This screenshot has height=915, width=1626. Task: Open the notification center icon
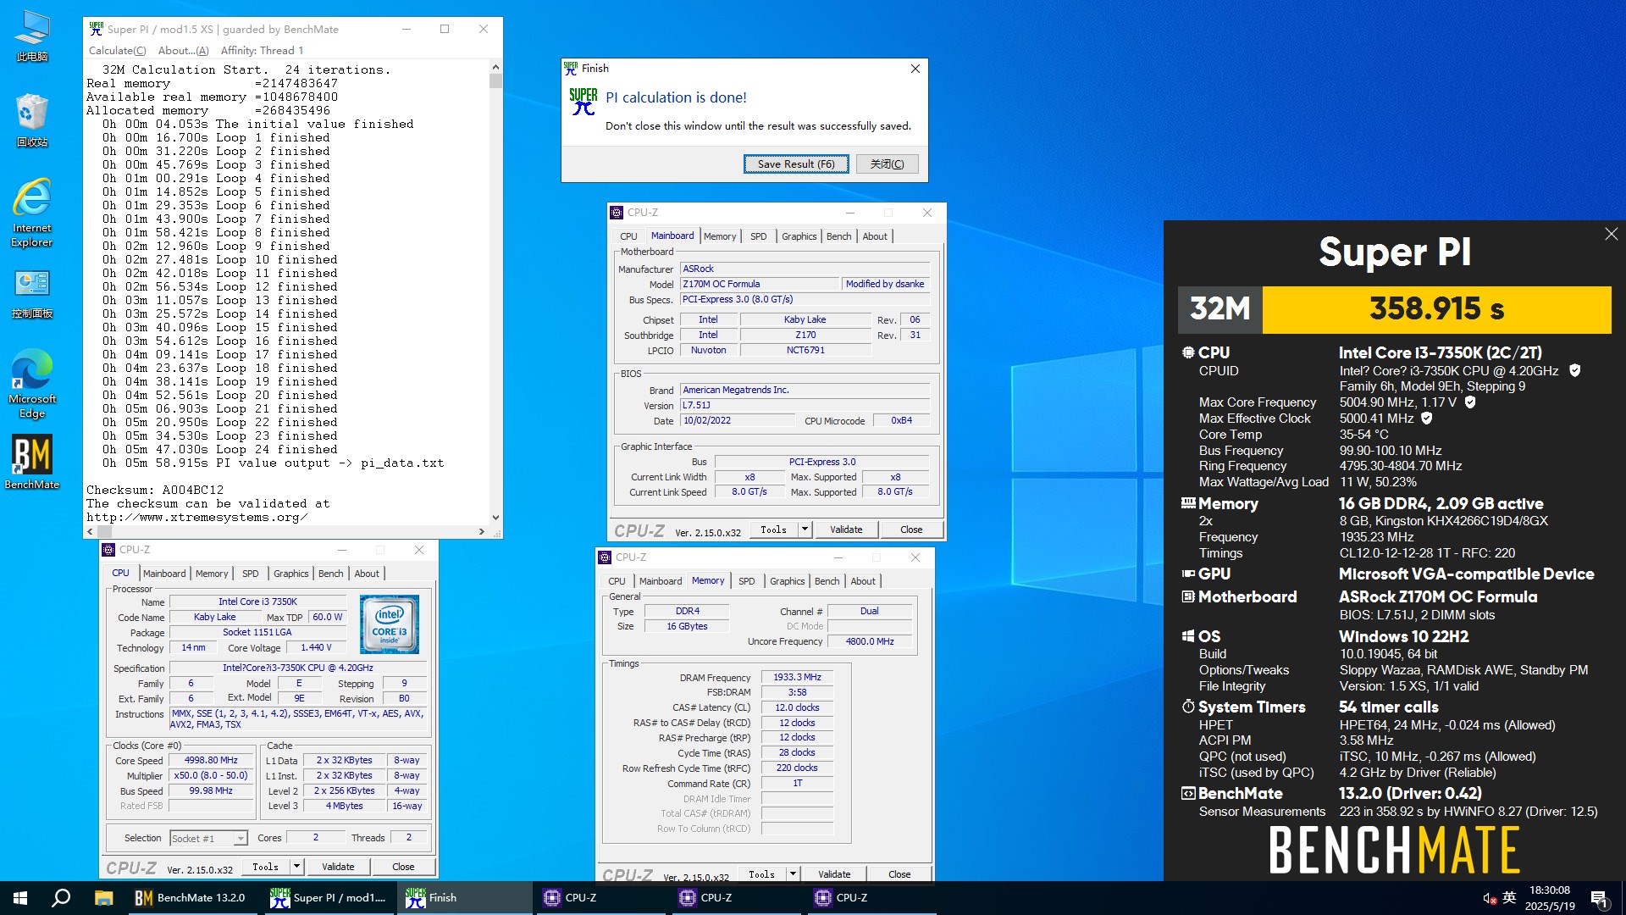point(1600,899)
